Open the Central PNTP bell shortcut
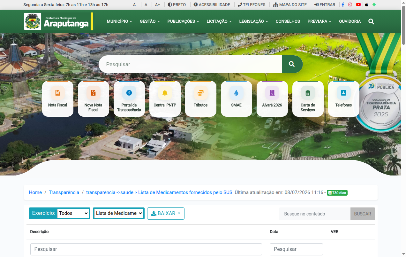Screen dimensions: 406x257 pos(165,99)
